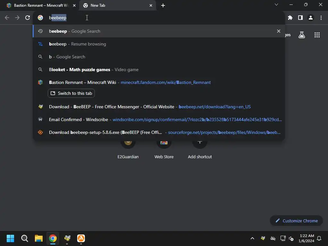Image resolution: width=328 pixels, height=246 pixels.
Task: Click the browser back arrow
Action: pyautogui.click(x=7, y=18)
